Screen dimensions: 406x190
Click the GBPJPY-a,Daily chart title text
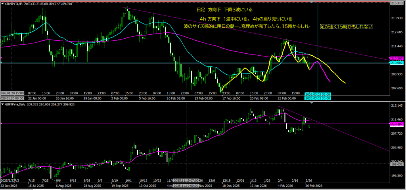17,104
